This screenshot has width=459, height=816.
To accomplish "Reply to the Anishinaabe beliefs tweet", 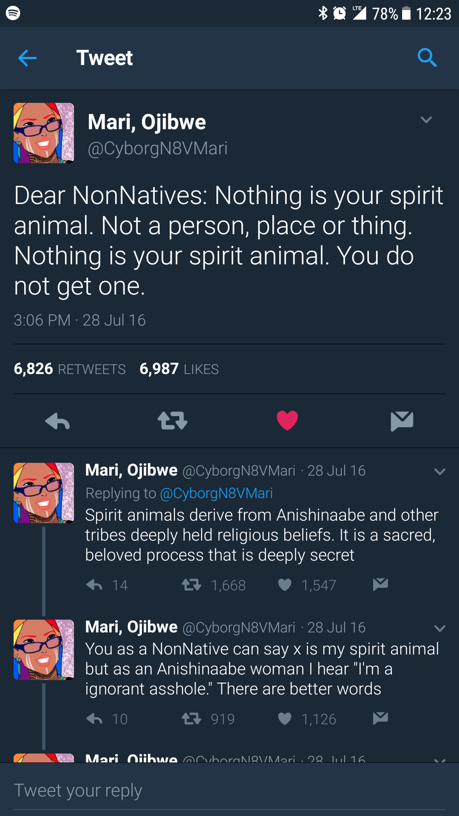I will (94, 585).
